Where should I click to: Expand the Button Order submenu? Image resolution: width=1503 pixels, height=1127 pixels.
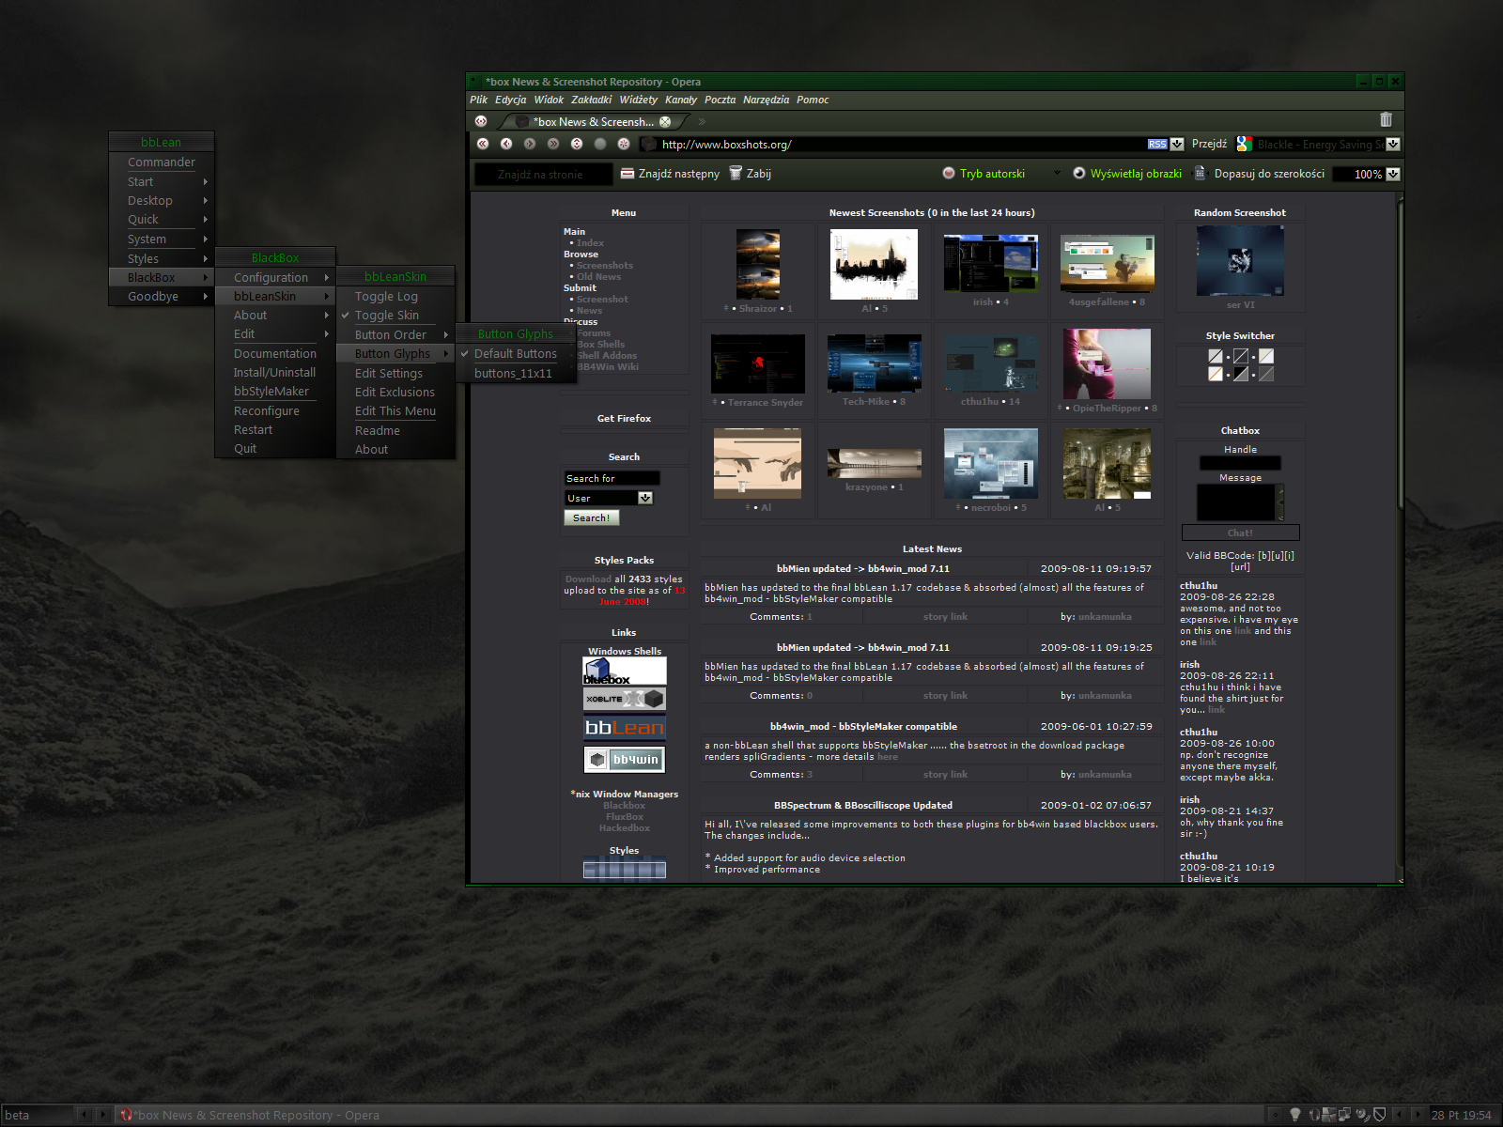(x=395, y=335)
